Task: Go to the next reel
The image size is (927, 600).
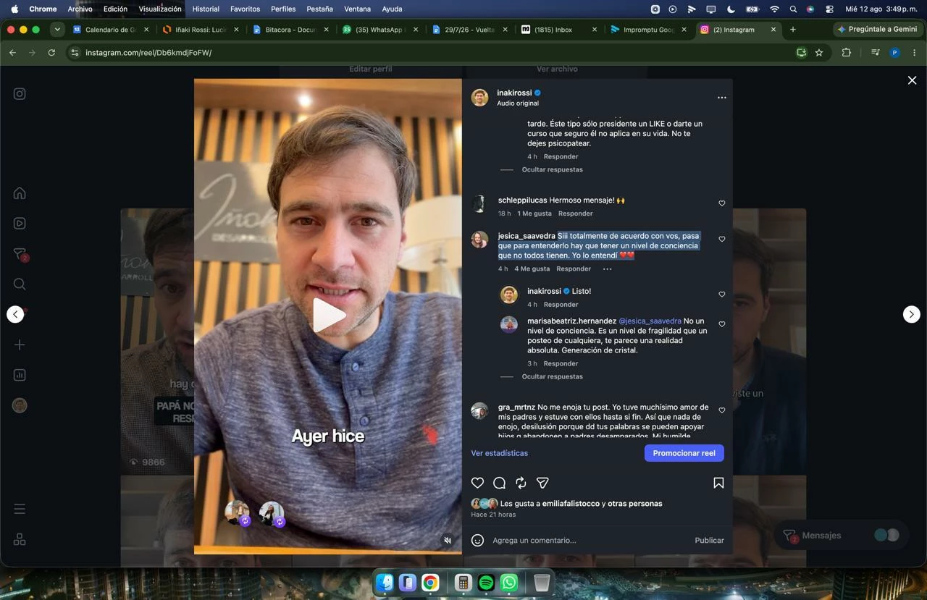Action: [912, 314]
